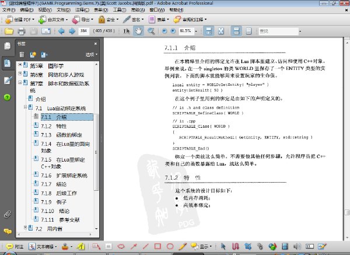Click the Zoom In plus button
The image size is (350, 255).
click(x=173, y=31)
